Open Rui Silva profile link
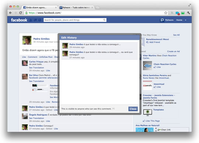Viewport: 199px width, 143px height. pos(34,75)
